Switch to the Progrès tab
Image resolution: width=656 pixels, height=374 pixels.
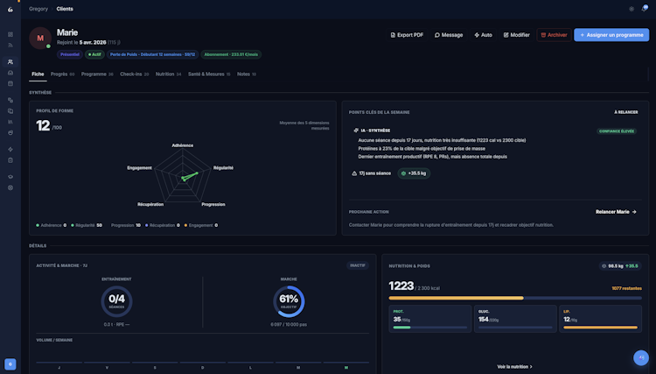coord(62,74)
